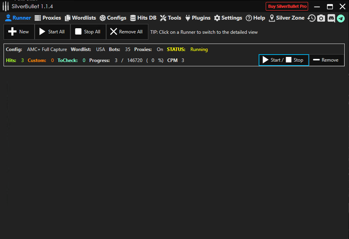349x239 pixels.
Task: Open the history clock icon
Action: [311, 18]
